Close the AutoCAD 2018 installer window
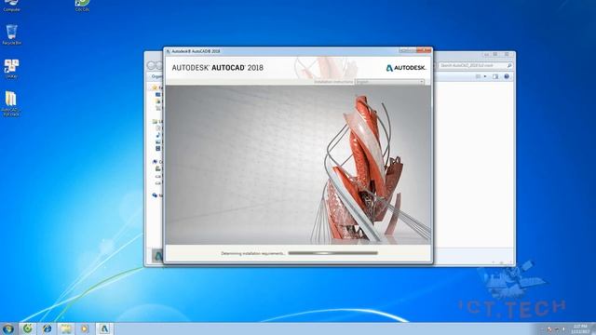 click(424, 50)
